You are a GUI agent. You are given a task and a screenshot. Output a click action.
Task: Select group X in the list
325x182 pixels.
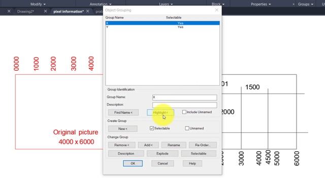pos(162,23)
